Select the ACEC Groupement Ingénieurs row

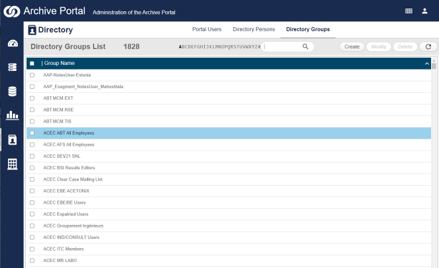pos(229,226)
